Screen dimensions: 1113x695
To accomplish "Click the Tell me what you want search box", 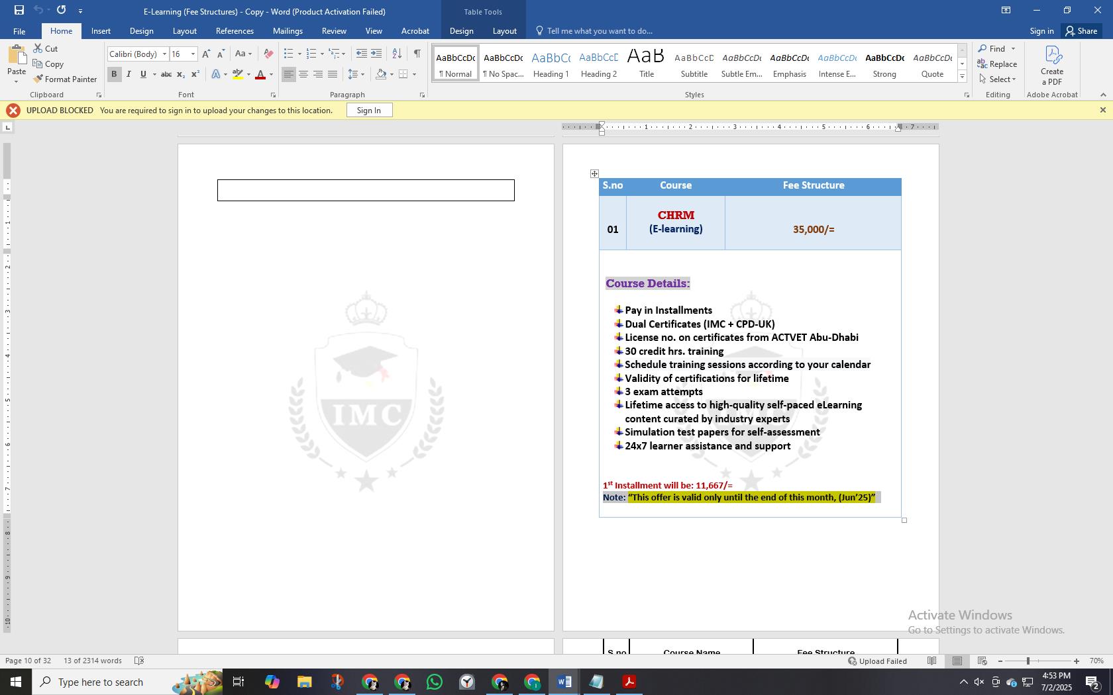I will click(x=600, y=31).
